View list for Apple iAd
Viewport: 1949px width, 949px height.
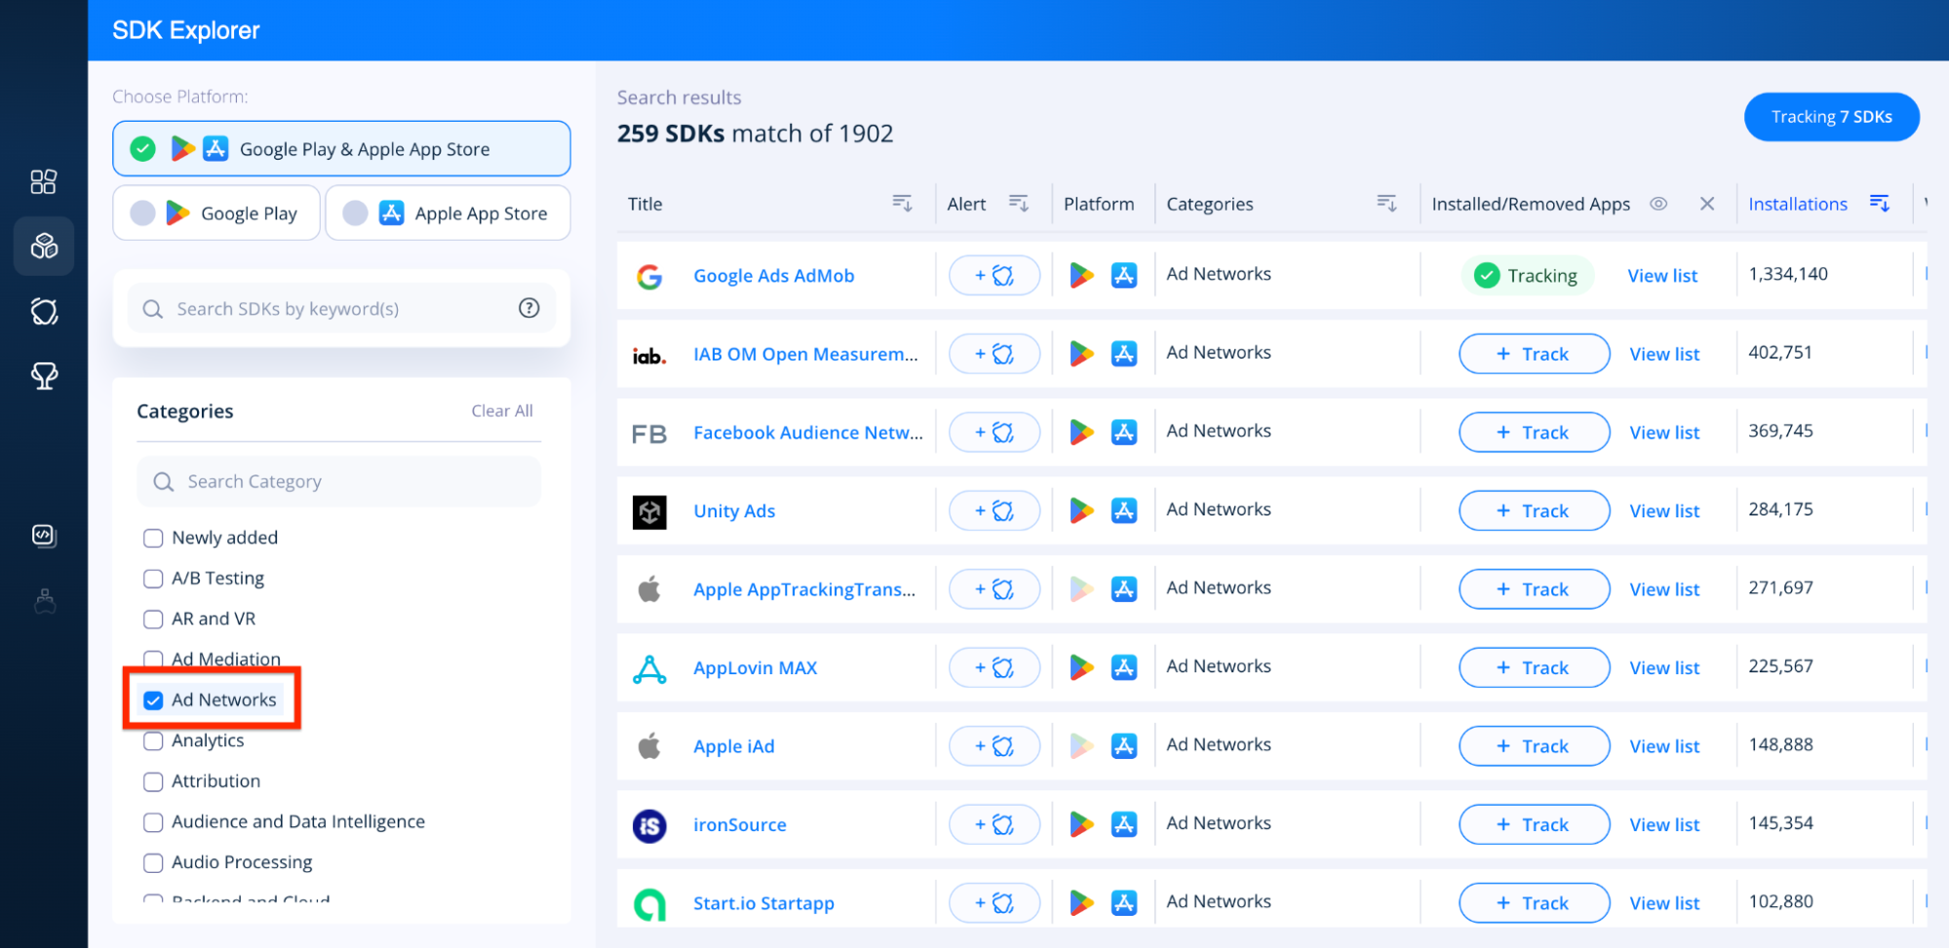(1664, 746)
